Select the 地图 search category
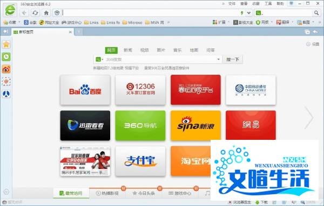 (194, 50)
